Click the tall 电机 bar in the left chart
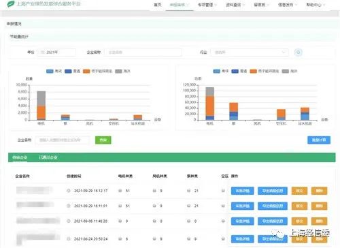This screenshot has width=340, height=248. (41, 106)
